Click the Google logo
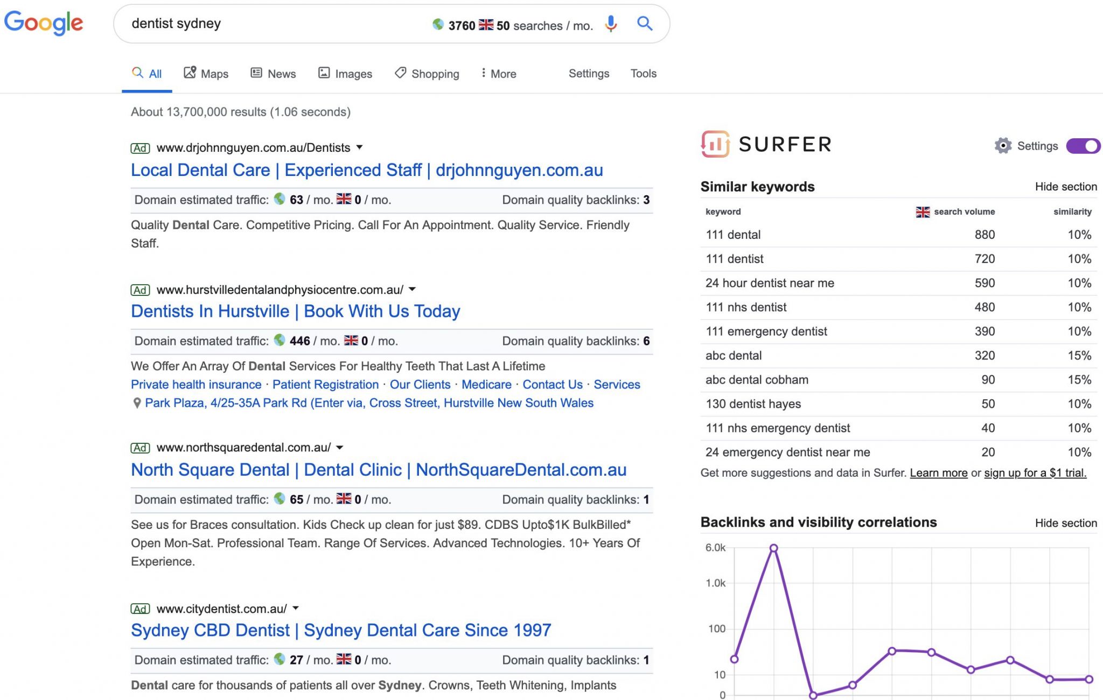 coord(45,23)
